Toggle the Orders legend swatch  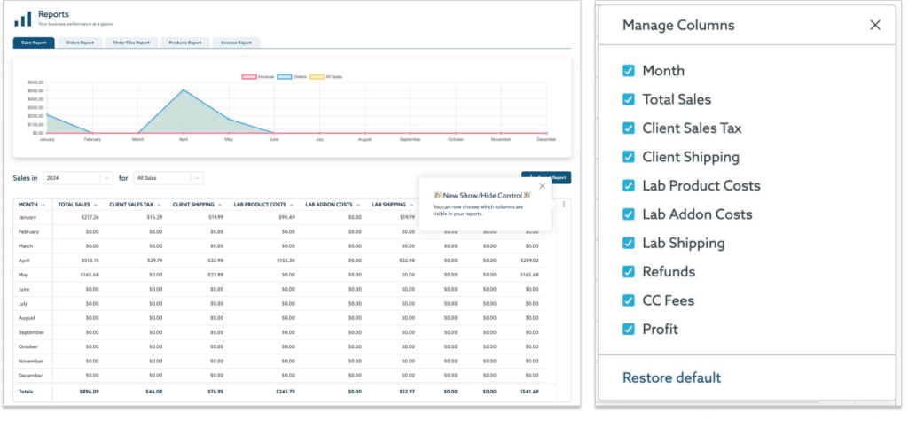(x=285, y=76)
